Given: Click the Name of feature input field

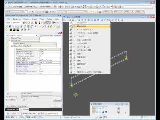Looking at the screenshot, I should [x=37, y=100].
